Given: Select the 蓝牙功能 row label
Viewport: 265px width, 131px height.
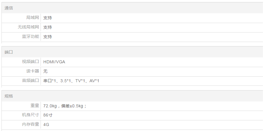Looking at the screenshot, I should [30, 37].
